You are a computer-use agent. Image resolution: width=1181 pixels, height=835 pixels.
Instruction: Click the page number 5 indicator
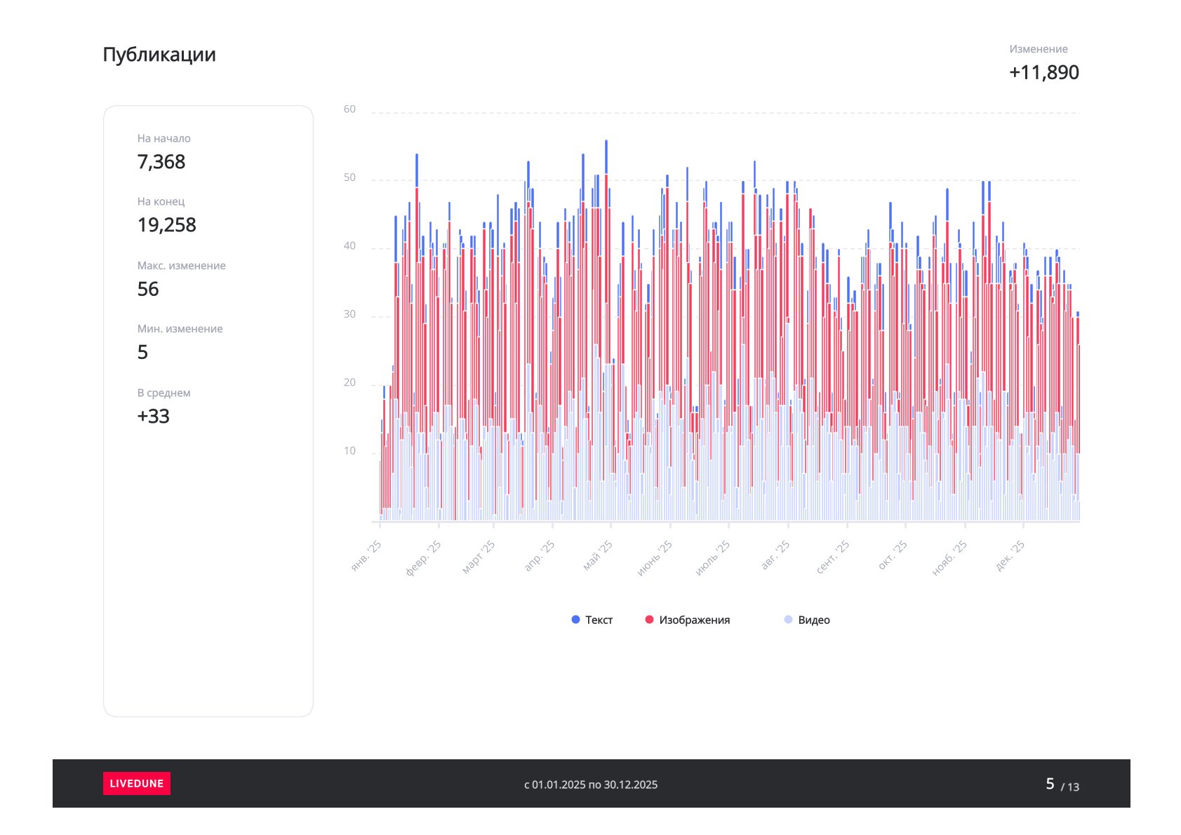pos(1050,784)
